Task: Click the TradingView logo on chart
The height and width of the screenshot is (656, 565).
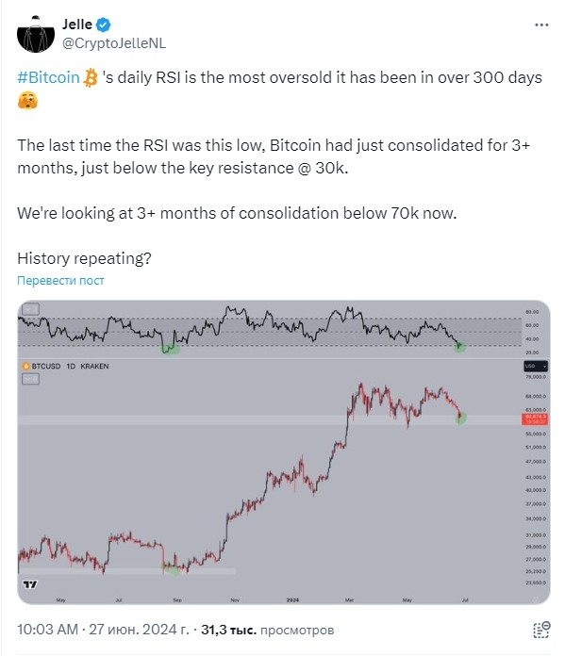Action: (x=30, y=584)
